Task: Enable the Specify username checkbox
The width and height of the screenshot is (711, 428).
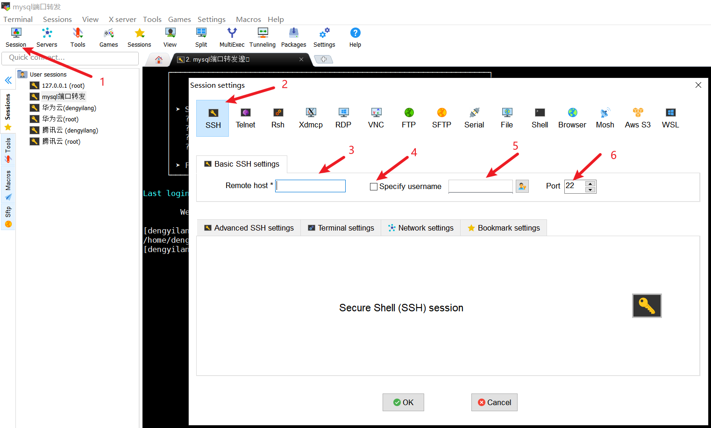Action: (x=374, y=187)
